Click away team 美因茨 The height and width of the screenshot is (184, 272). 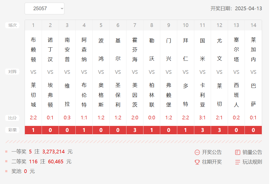(135, 95)
